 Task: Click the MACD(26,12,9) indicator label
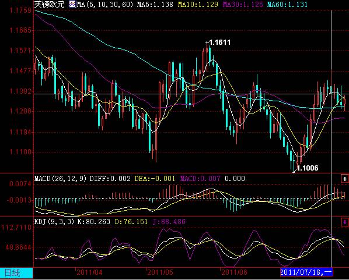60,179
